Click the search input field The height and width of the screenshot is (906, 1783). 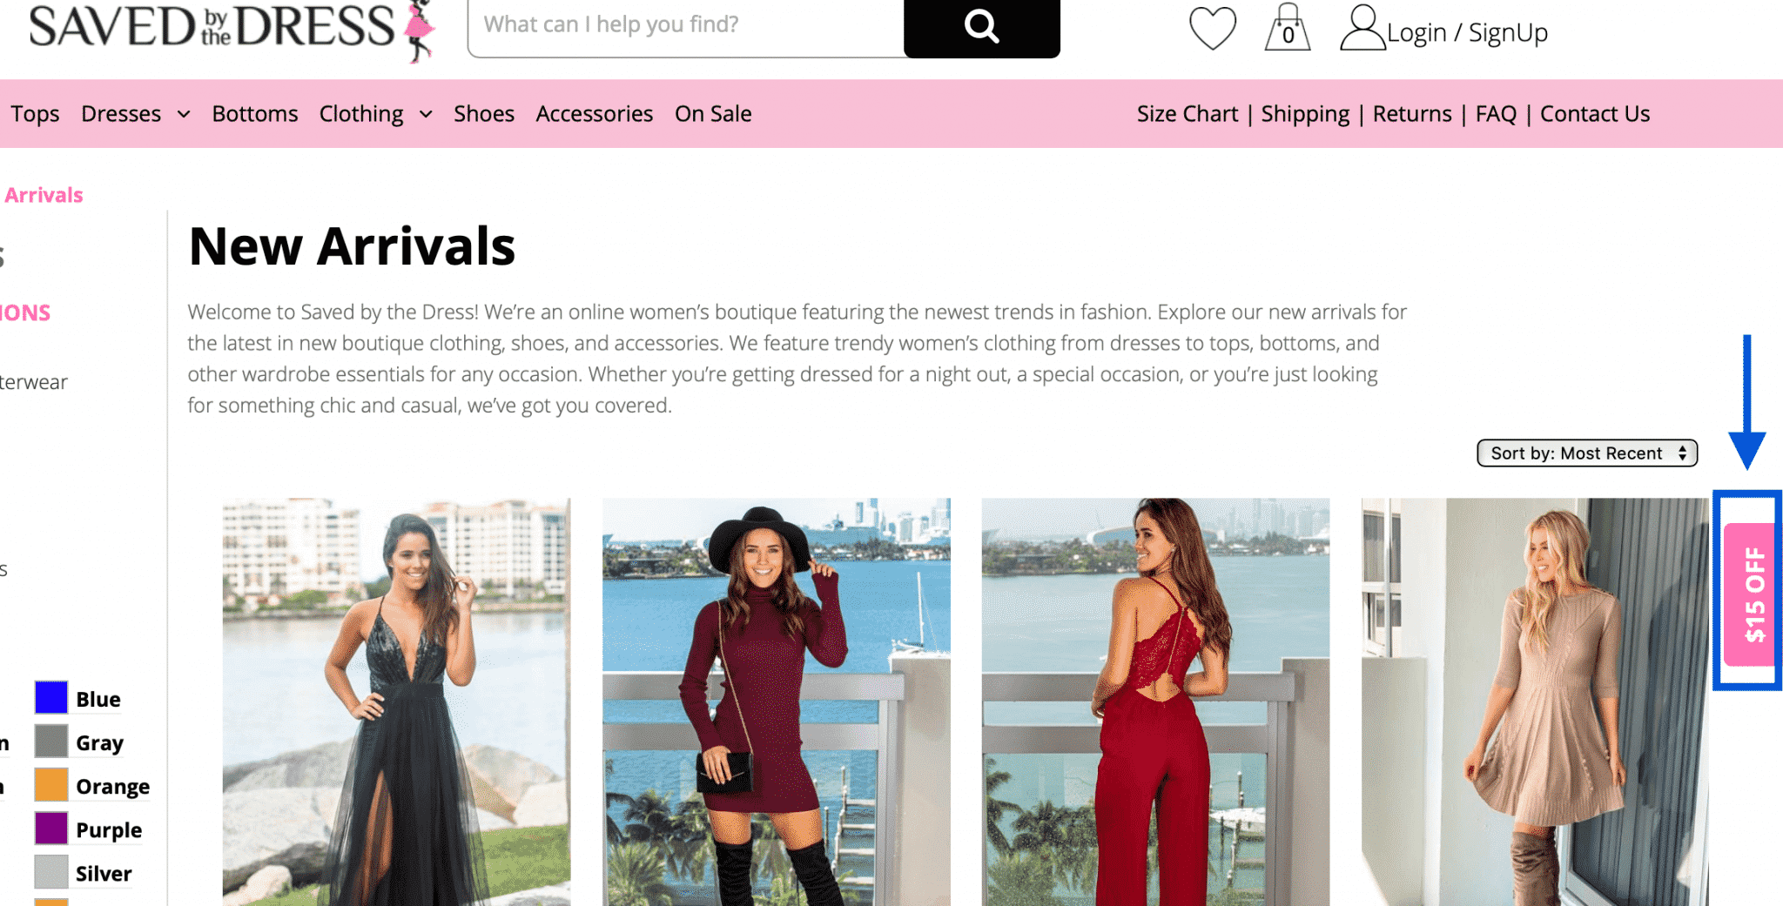coord(686,28)
